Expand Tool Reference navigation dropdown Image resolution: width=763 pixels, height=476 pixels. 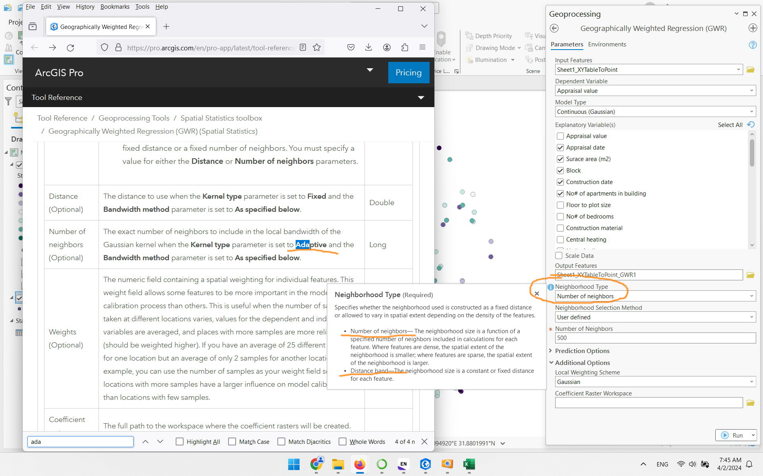click(x=421, y=98)
